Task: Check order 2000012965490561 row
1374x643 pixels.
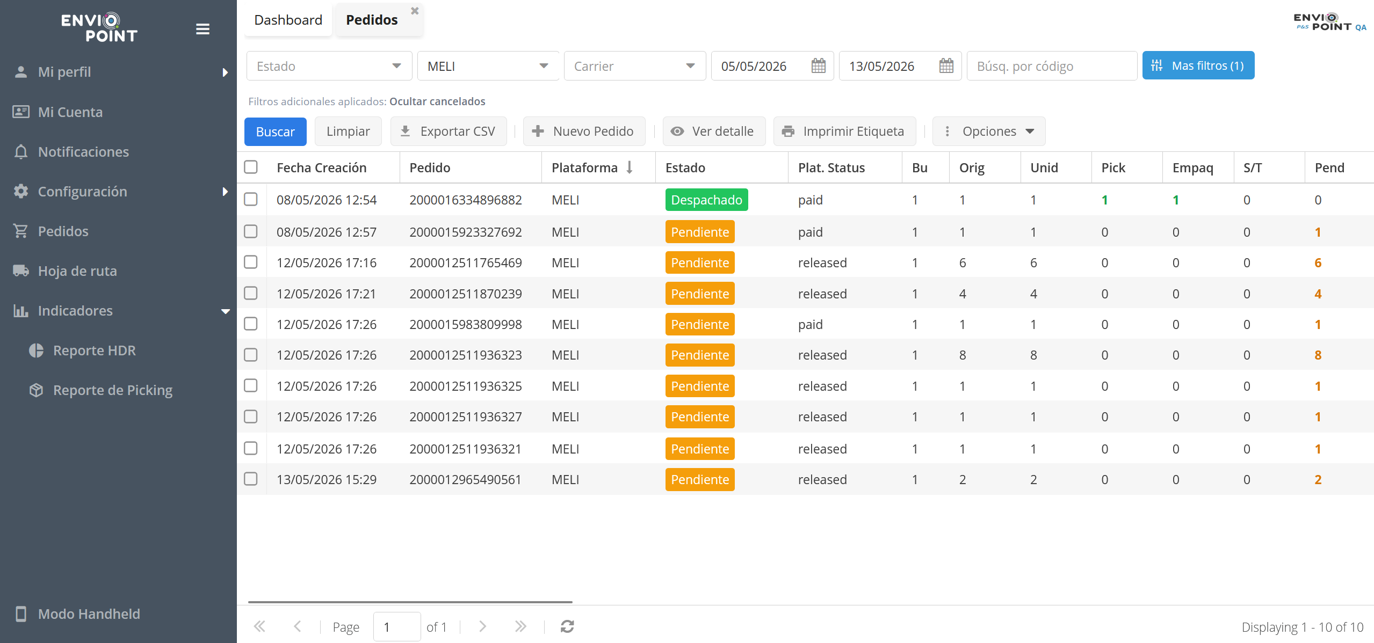Action: click(251, 479)
